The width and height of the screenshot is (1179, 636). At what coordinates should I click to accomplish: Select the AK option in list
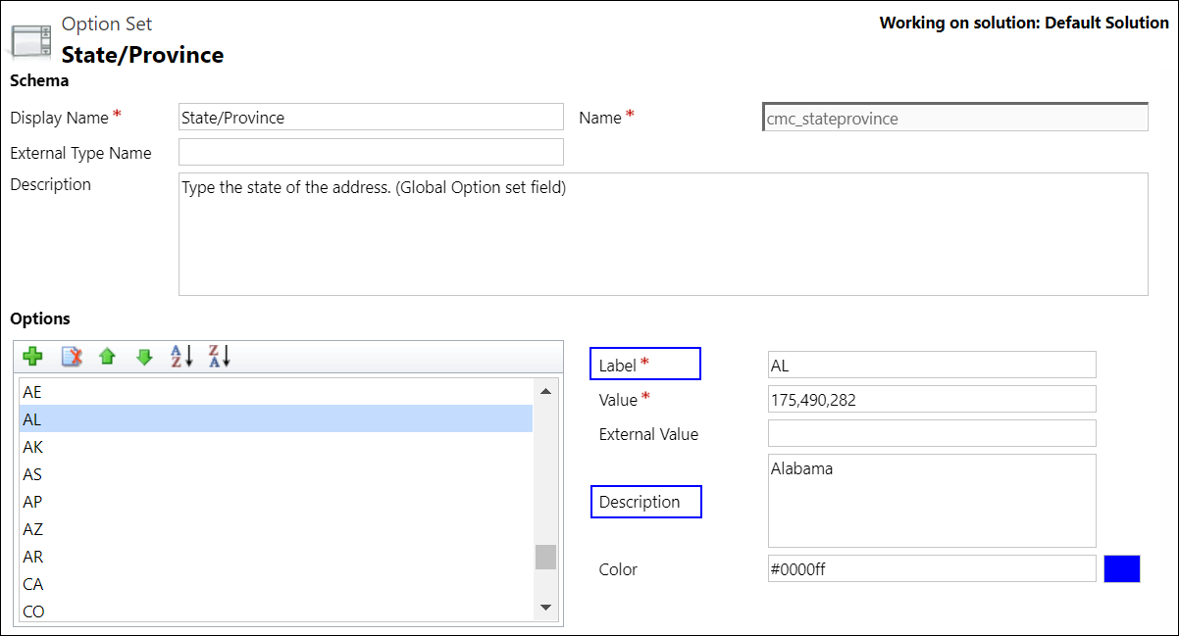pyautogui.click(x=275, y=447)
